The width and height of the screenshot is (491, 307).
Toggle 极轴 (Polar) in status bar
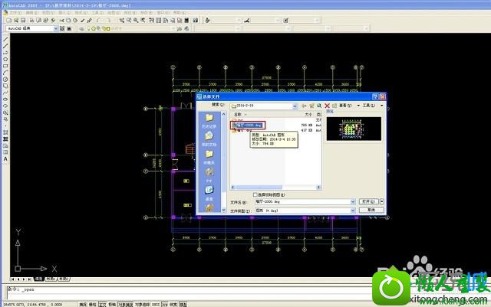coord(112,304)
